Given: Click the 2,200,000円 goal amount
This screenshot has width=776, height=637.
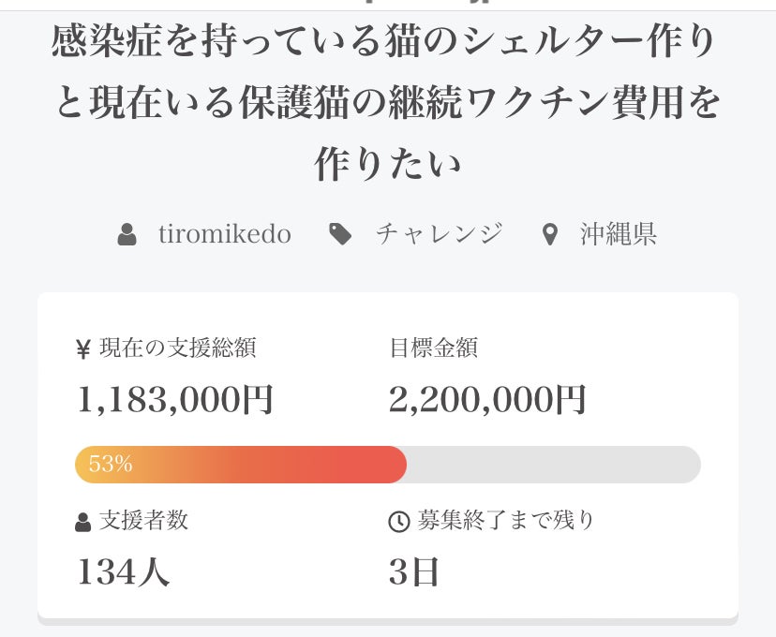Looking at the screenshot, I should click(x=487, y=400).
